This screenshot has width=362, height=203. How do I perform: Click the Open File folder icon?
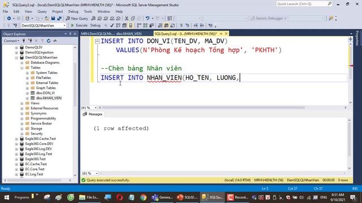46,19
